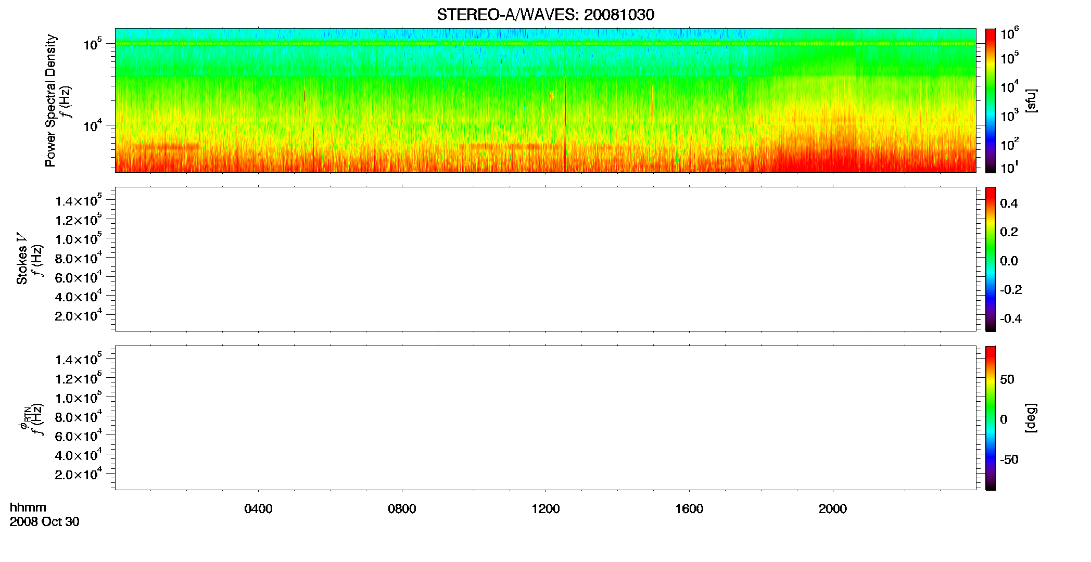Screen dimensions: 1091x562
Task: Click the Stokes V axis label
Action: (x=22, y=259)
